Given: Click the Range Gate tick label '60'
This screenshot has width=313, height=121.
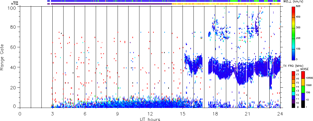Looking at the screenshot, I should (x=13, y=47).
